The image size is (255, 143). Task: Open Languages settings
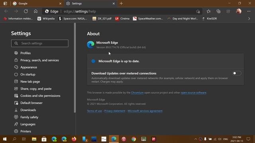pos(25,124)
